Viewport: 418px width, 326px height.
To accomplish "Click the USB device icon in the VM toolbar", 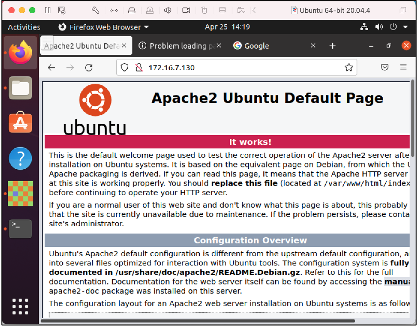I will click(204, 10).
